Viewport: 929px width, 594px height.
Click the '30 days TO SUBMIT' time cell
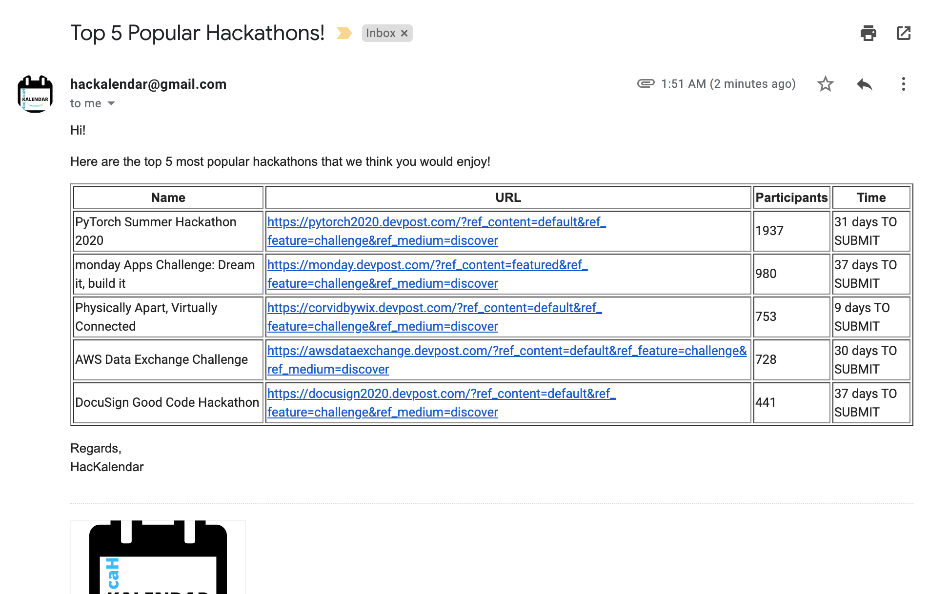pyautogui.click(x=871, y=360)
